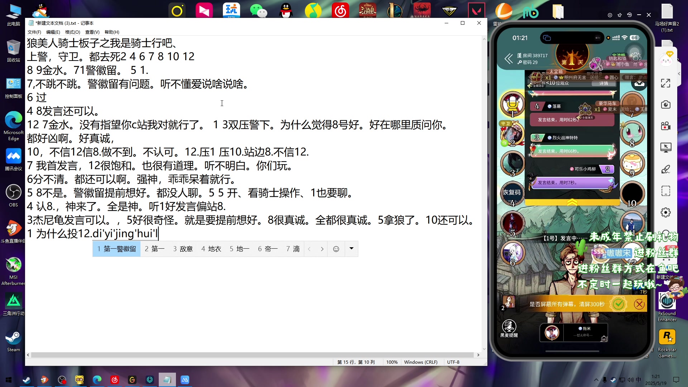The height and width of the screenshot is (387, 688).
Task: Select IME candidate 7 滴
Action: click(293, 249)
